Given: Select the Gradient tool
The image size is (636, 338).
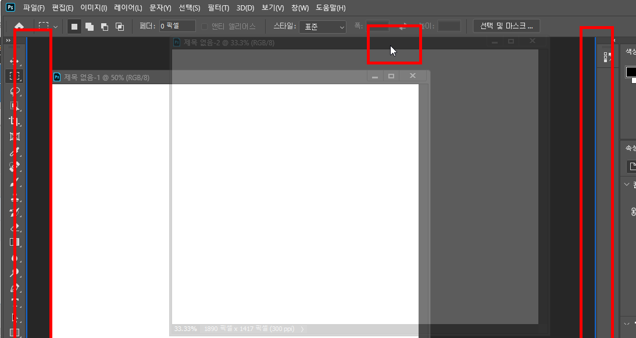Looking at the screenshot, I should pyautogui.click(x=16, y=242).
